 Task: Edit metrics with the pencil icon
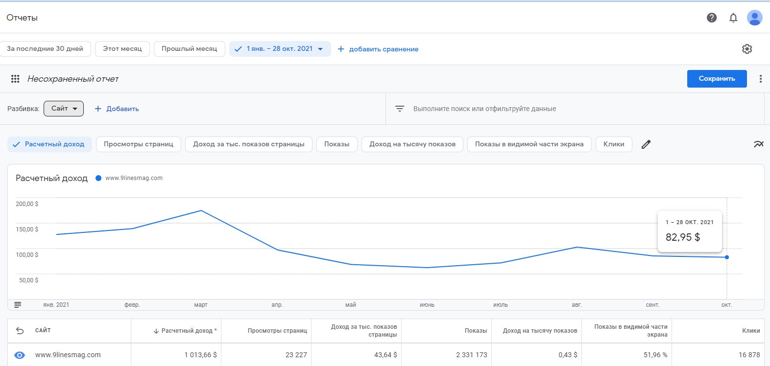(x=646, y=144)
